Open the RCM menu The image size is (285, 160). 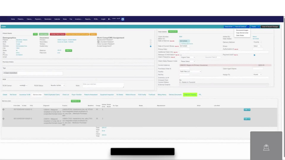point(96,19)
